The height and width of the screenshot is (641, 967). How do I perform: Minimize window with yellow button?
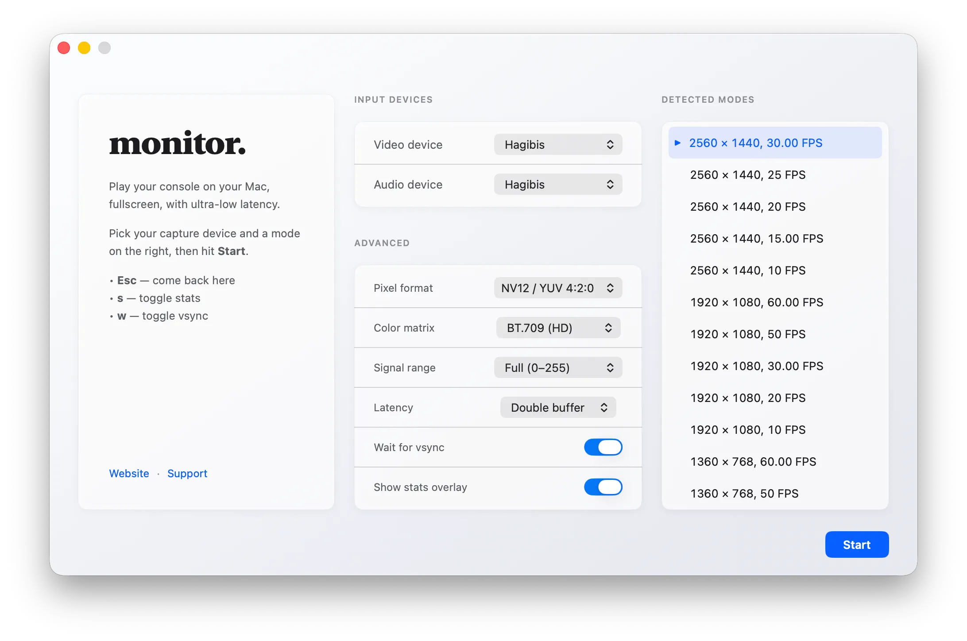click(x=84, y=48)
